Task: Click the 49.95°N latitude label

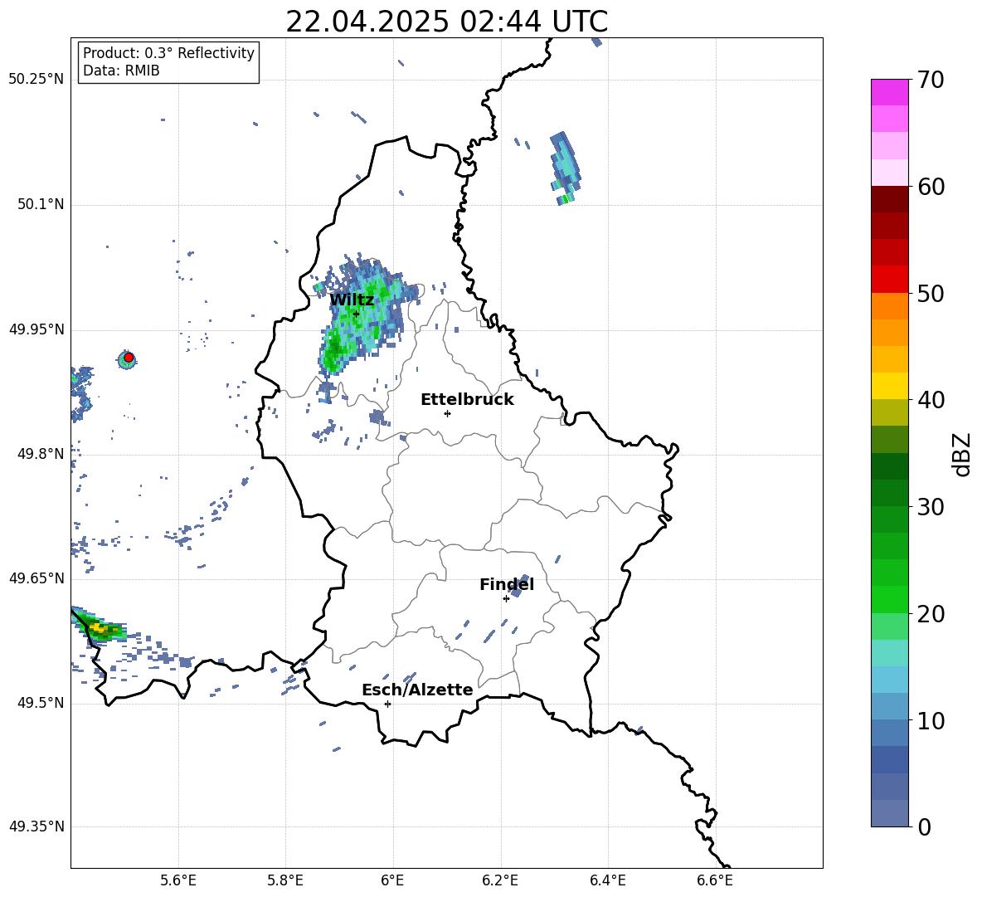Action: pos(36,329)
